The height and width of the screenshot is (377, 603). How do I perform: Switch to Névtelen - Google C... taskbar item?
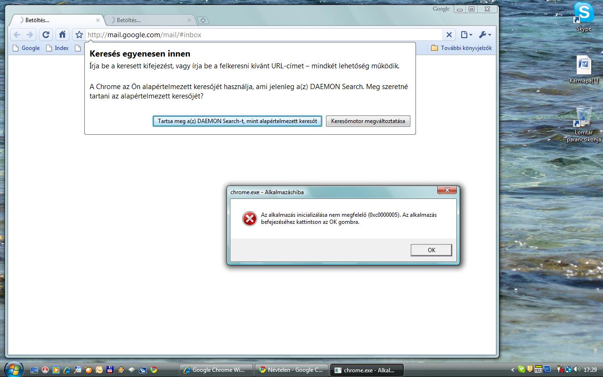click(292, 370)
